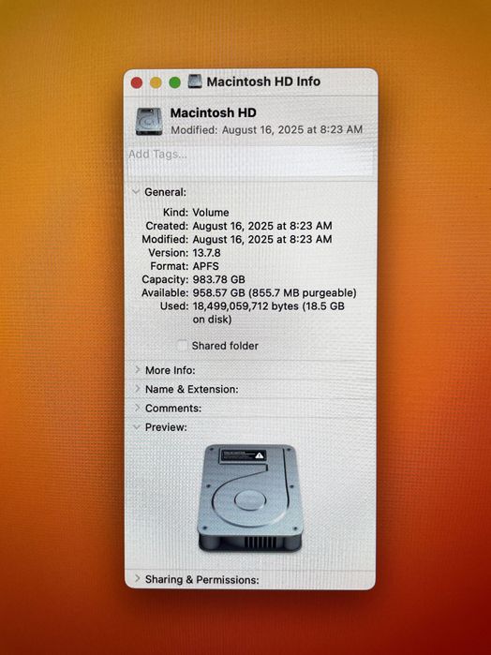Click the Modified date value in General section
This screenshot has height=655, width=491.
(262, 239)
